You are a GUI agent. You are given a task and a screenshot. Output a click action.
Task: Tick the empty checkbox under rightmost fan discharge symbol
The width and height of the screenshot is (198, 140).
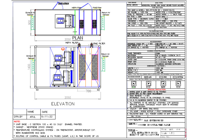click(178, 87)
